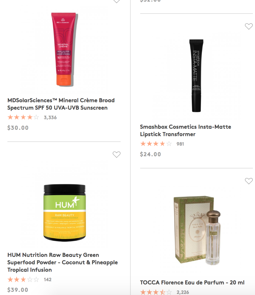Screen dimensions: 255x295
Task: Open the 981 reviews count for Smashbox
Action: 180,144
